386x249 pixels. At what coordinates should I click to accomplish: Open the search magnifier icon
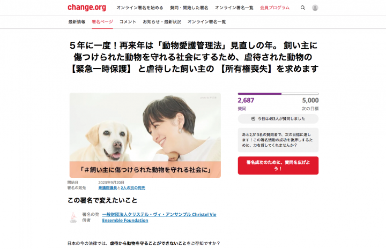(303, 7)
